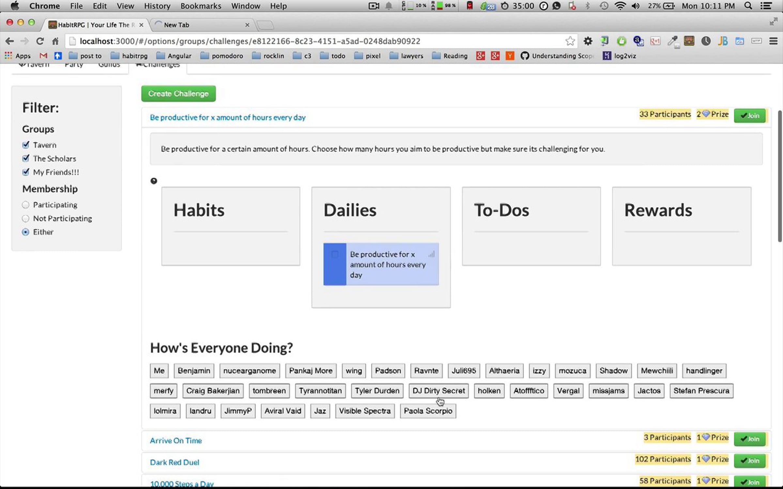Click the gear extension icon in toolbar

[x=588, y=41]
